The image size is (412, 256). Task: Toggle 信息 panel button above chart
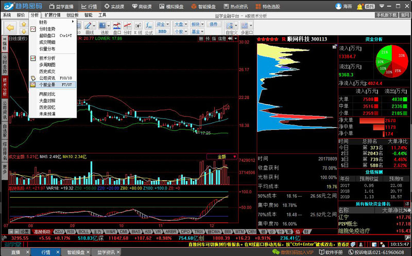pos(221,38)
